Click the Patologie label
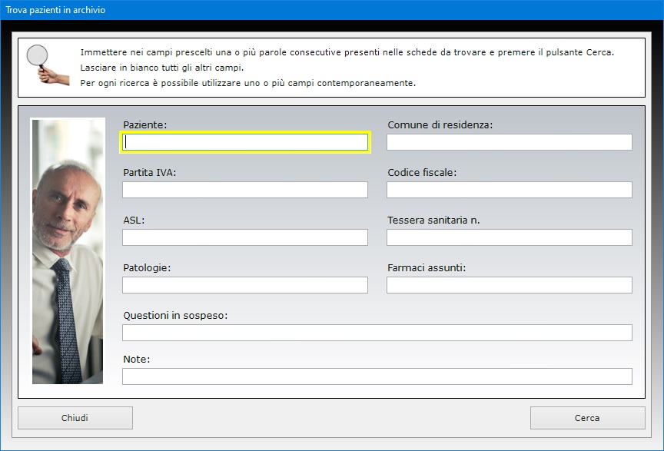The width and height of the screenshot is (664, 451). click(x=147, y=267)
